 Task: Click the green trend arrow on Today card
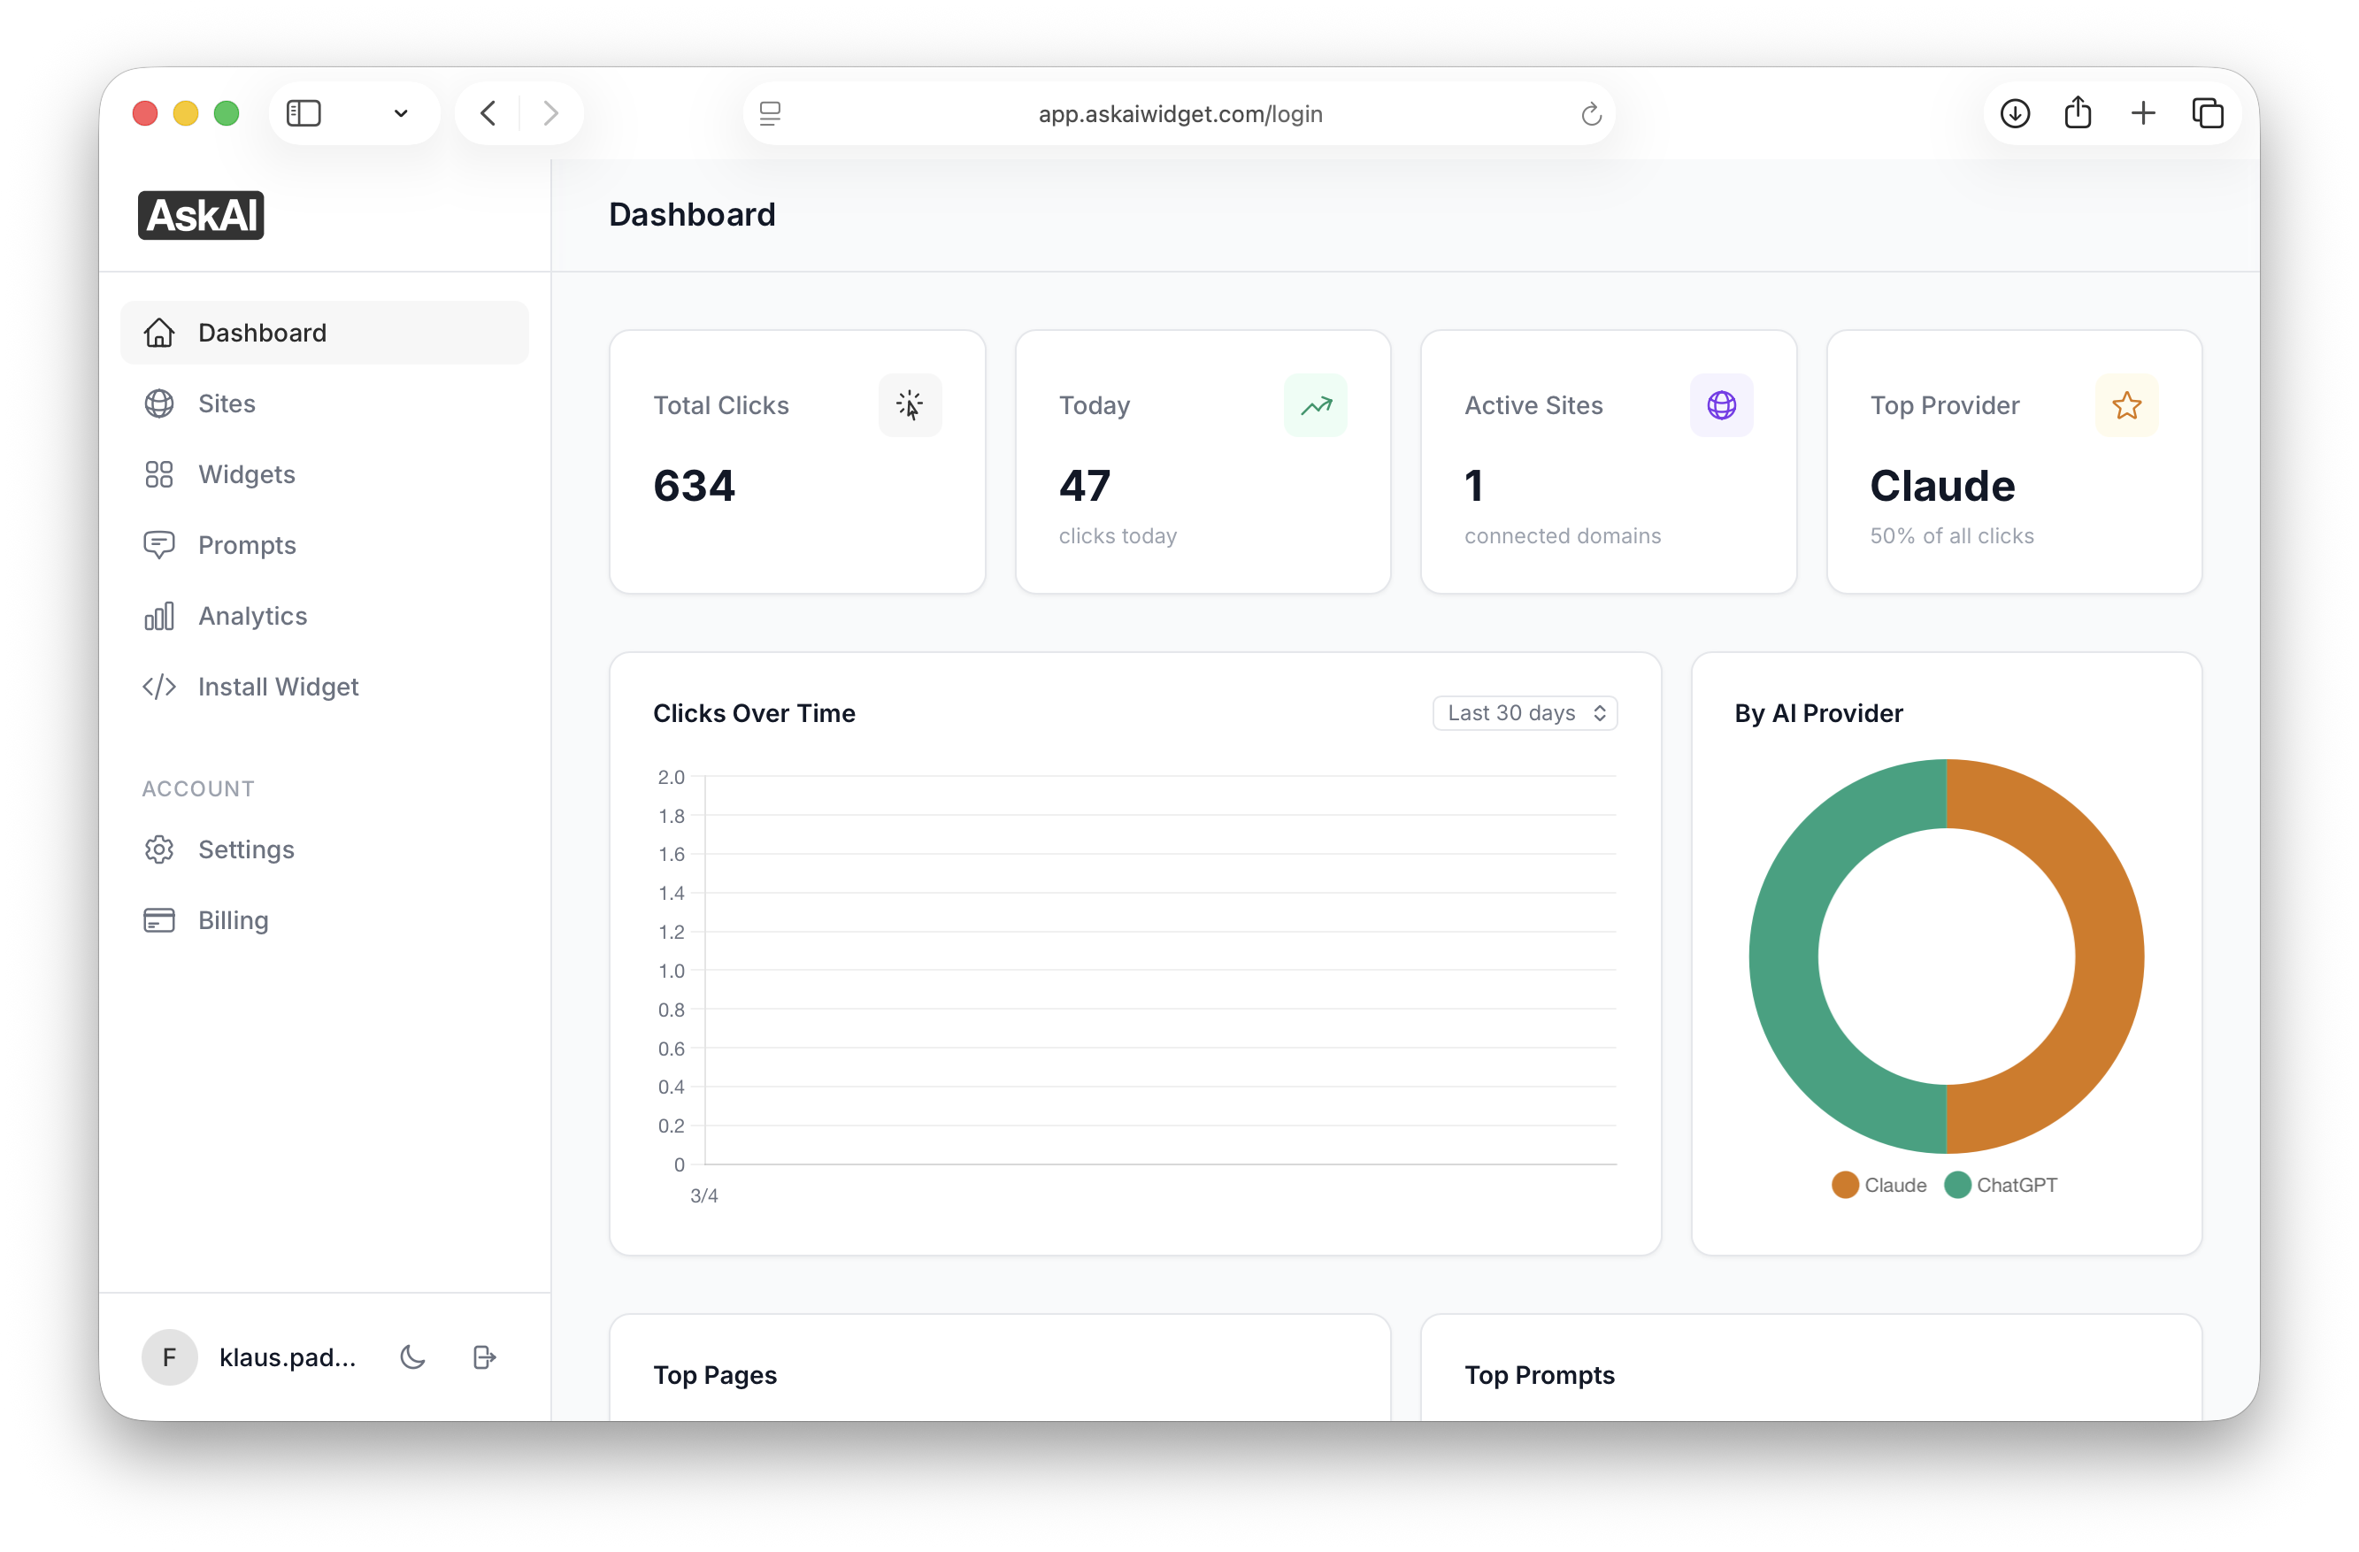pyautogui.click(x=1315, y=405)
